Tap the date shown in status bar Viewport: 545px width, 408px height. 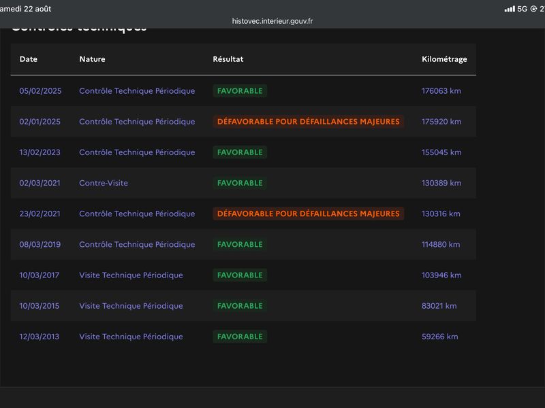click(25, 9)
